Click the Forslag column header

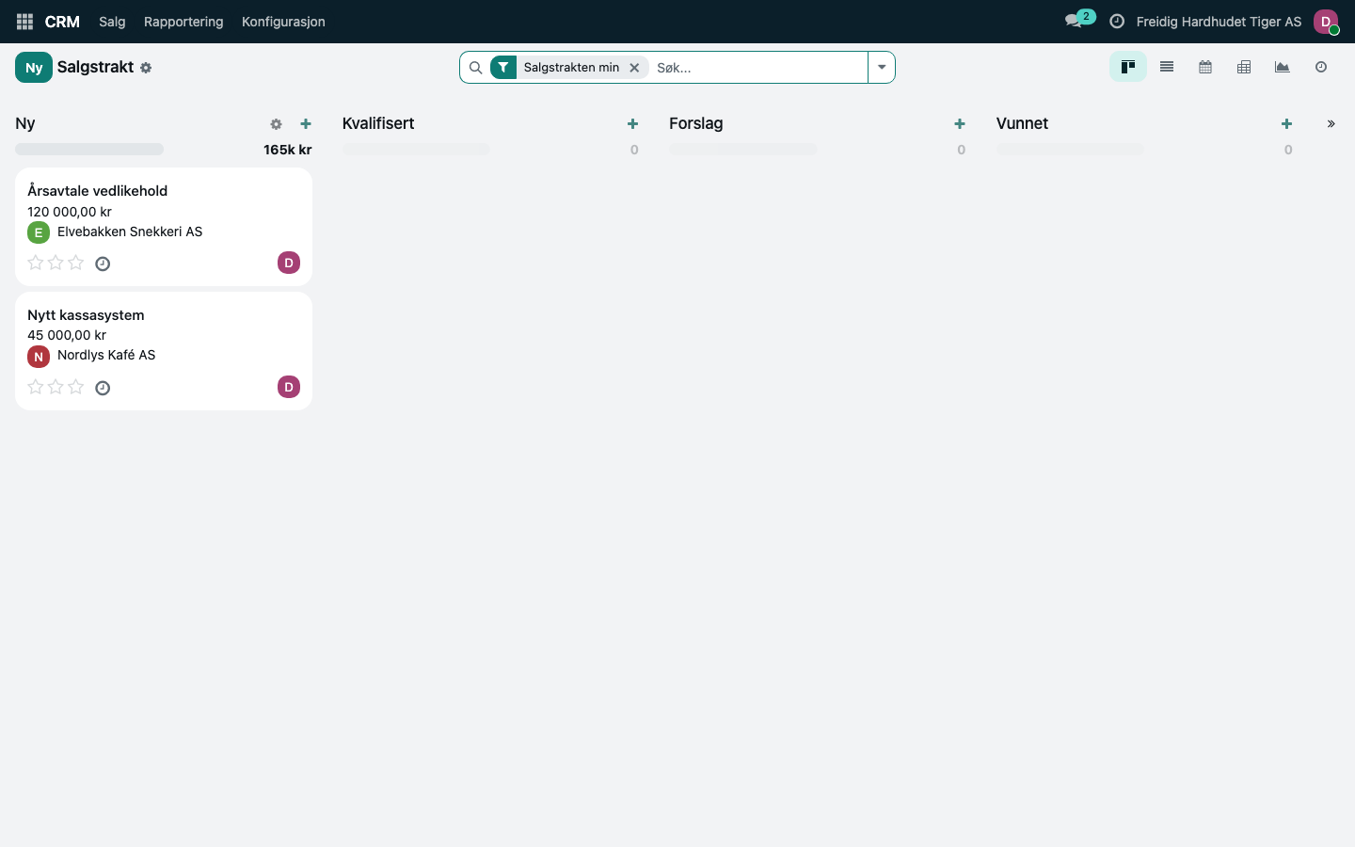click(x=696, y=123)
